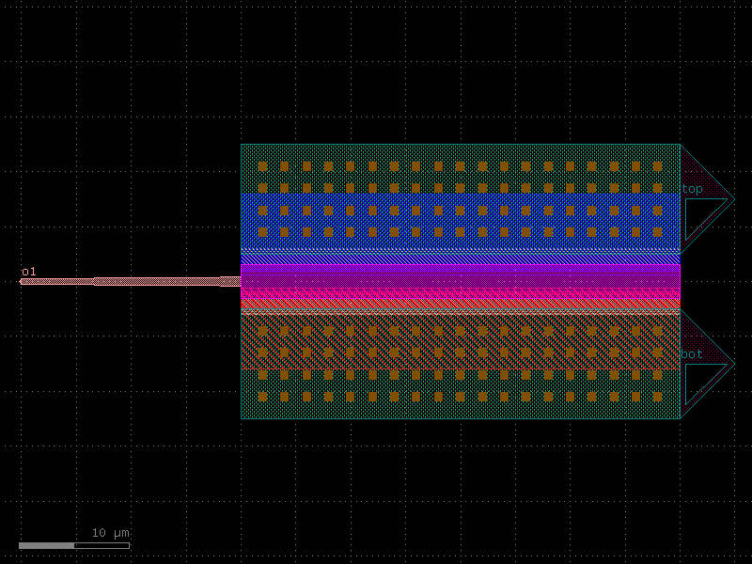
Task: Select the triangular port marker labeled top
Action: tap(707, 198)
